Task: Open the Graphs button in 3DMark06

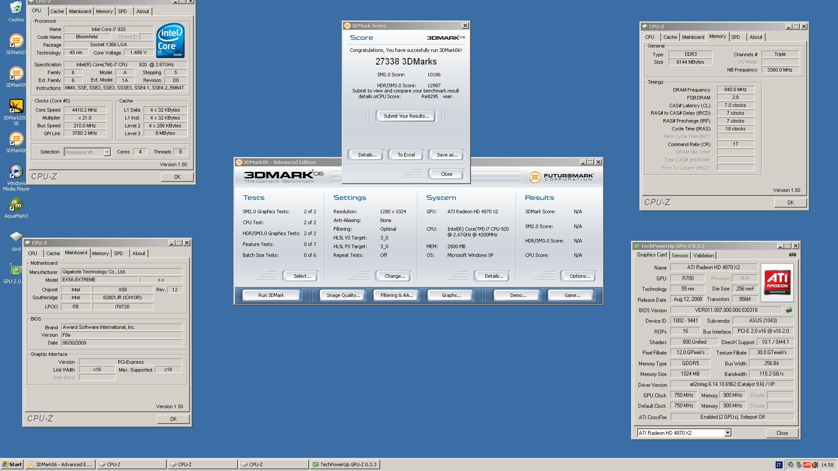Action: 451,295
